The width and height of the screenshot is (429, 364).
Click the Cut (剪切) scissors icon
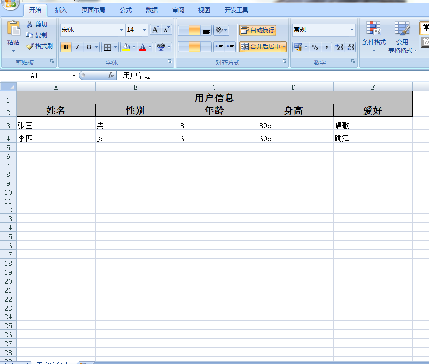(x=30, y=24)
